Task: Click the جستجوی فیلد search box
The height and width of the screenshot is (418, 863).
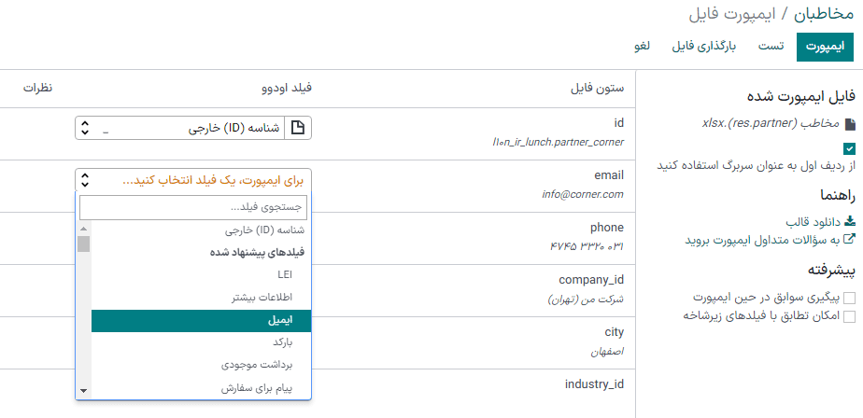Action: tap(193, 207)
